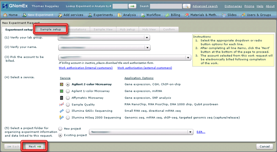277x152 pixels.
Task: Select Illumina GAIIx Sequencing radio button
Action: [68, 111]
